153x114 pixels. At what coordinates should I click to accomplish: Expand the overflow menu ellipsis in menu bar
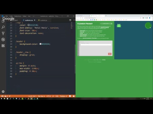pyautogui.click(x=33, y=16)
